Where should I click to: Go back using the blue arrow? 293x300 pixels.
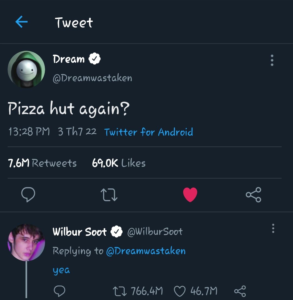click(x=22, y=22)
